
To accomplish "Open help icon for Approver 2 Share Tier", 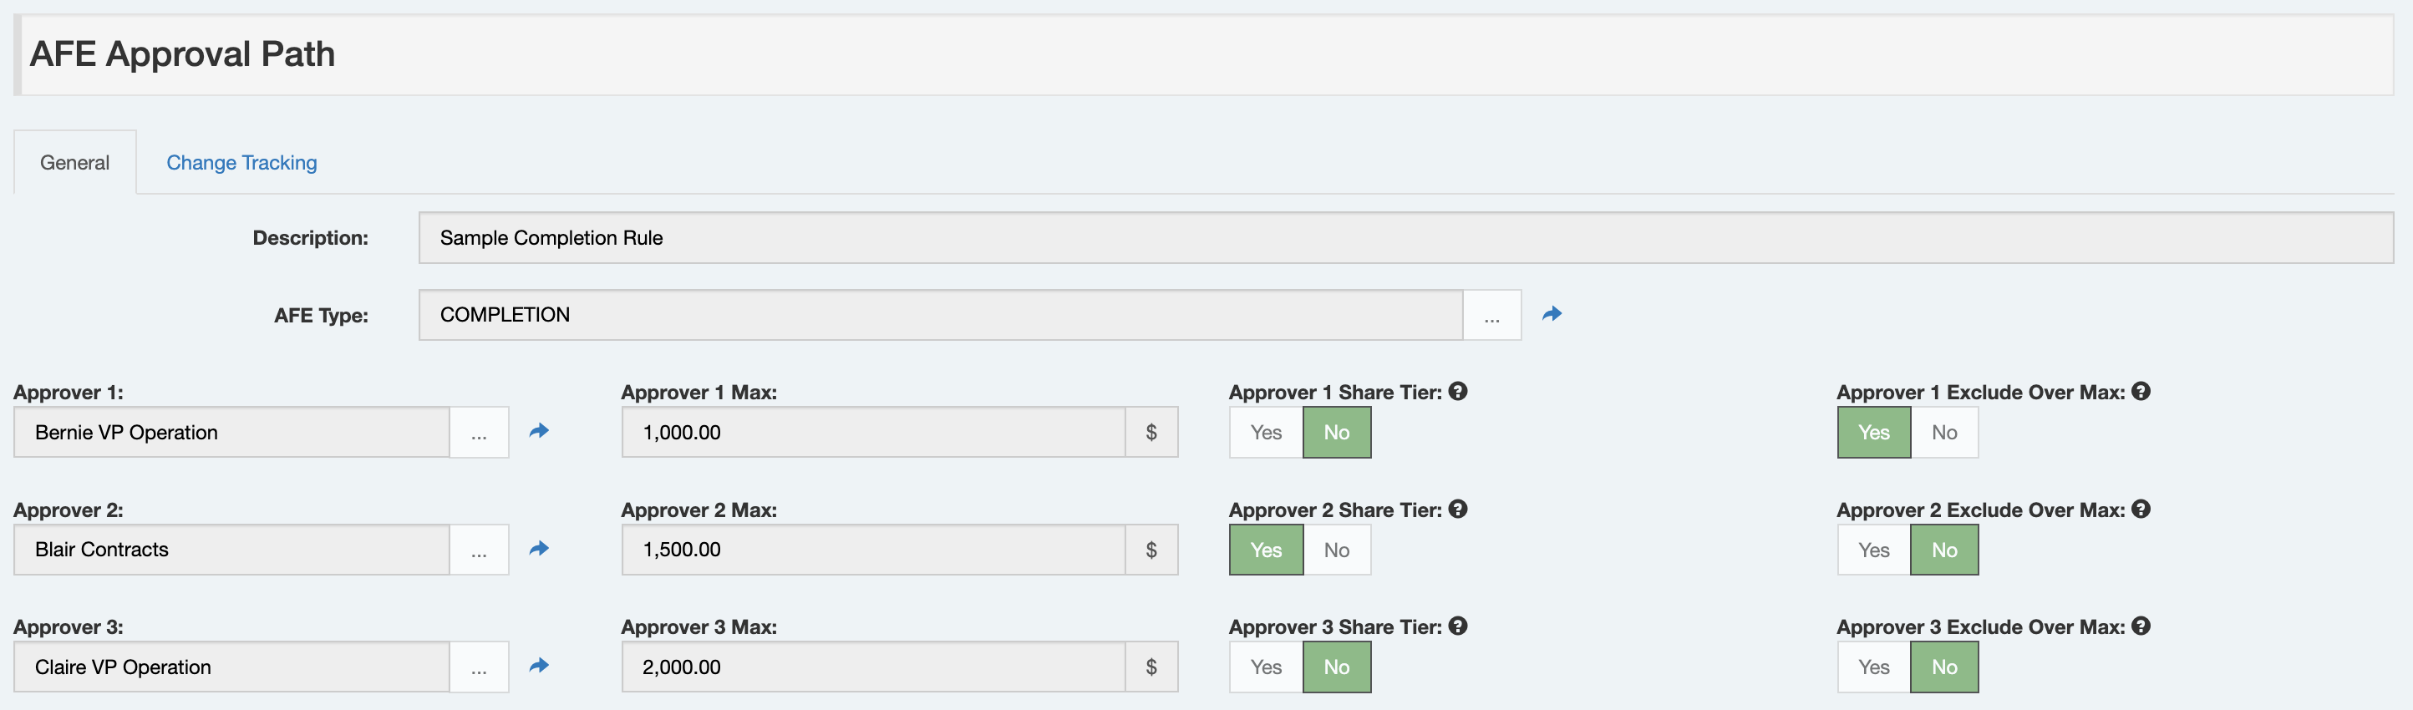I will click(x=1457, y=509).
